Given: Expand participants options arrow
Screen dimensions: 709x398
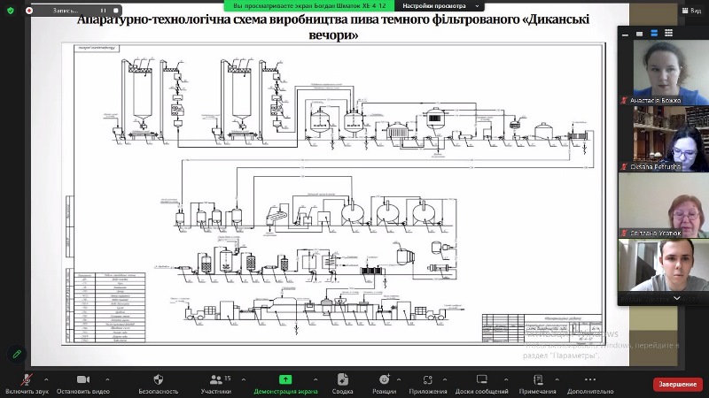Looking at the screenshot, I should click(x=243, y=379).
